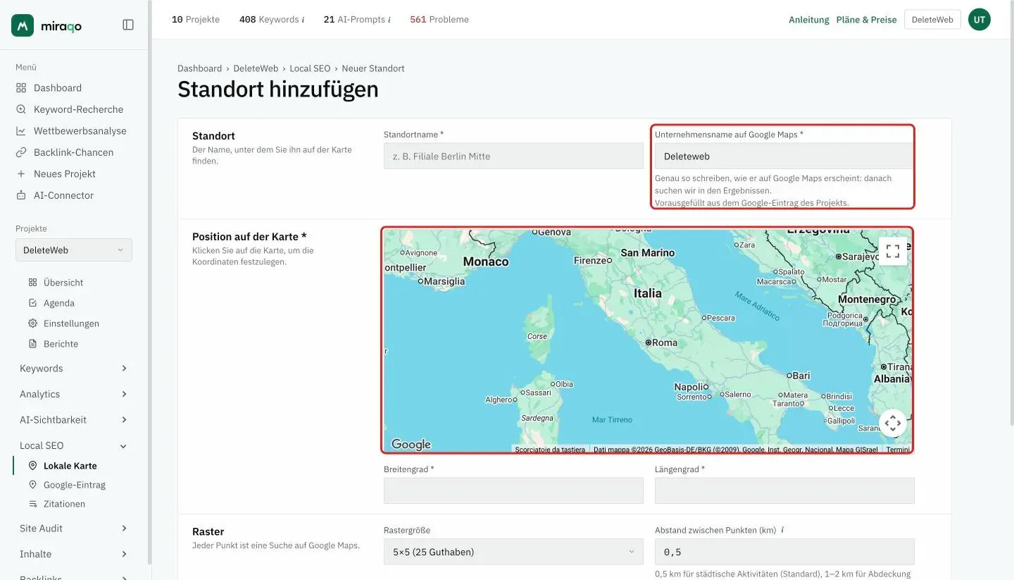Open Pläne & Preise link
This screenshot has height=580, width=1014.
[867, 20]
